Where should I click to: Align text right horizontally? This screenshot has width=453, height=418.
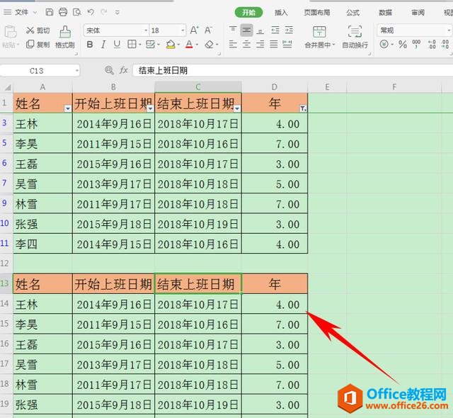[260, 44]
